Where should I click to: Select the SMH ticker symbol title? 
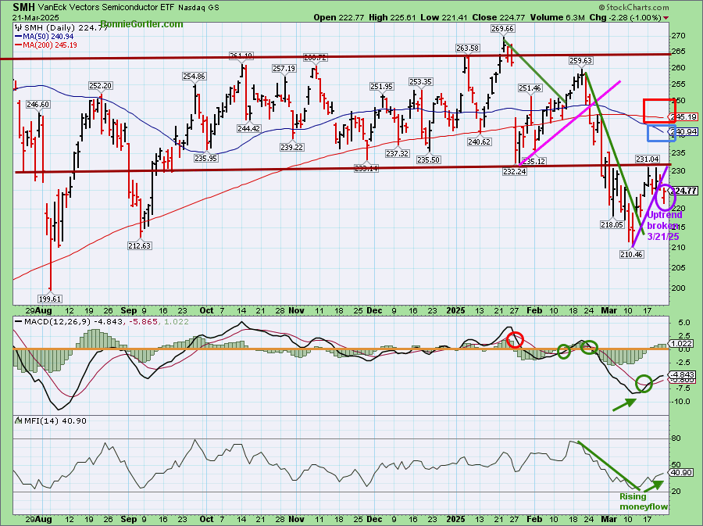[23, 7]
